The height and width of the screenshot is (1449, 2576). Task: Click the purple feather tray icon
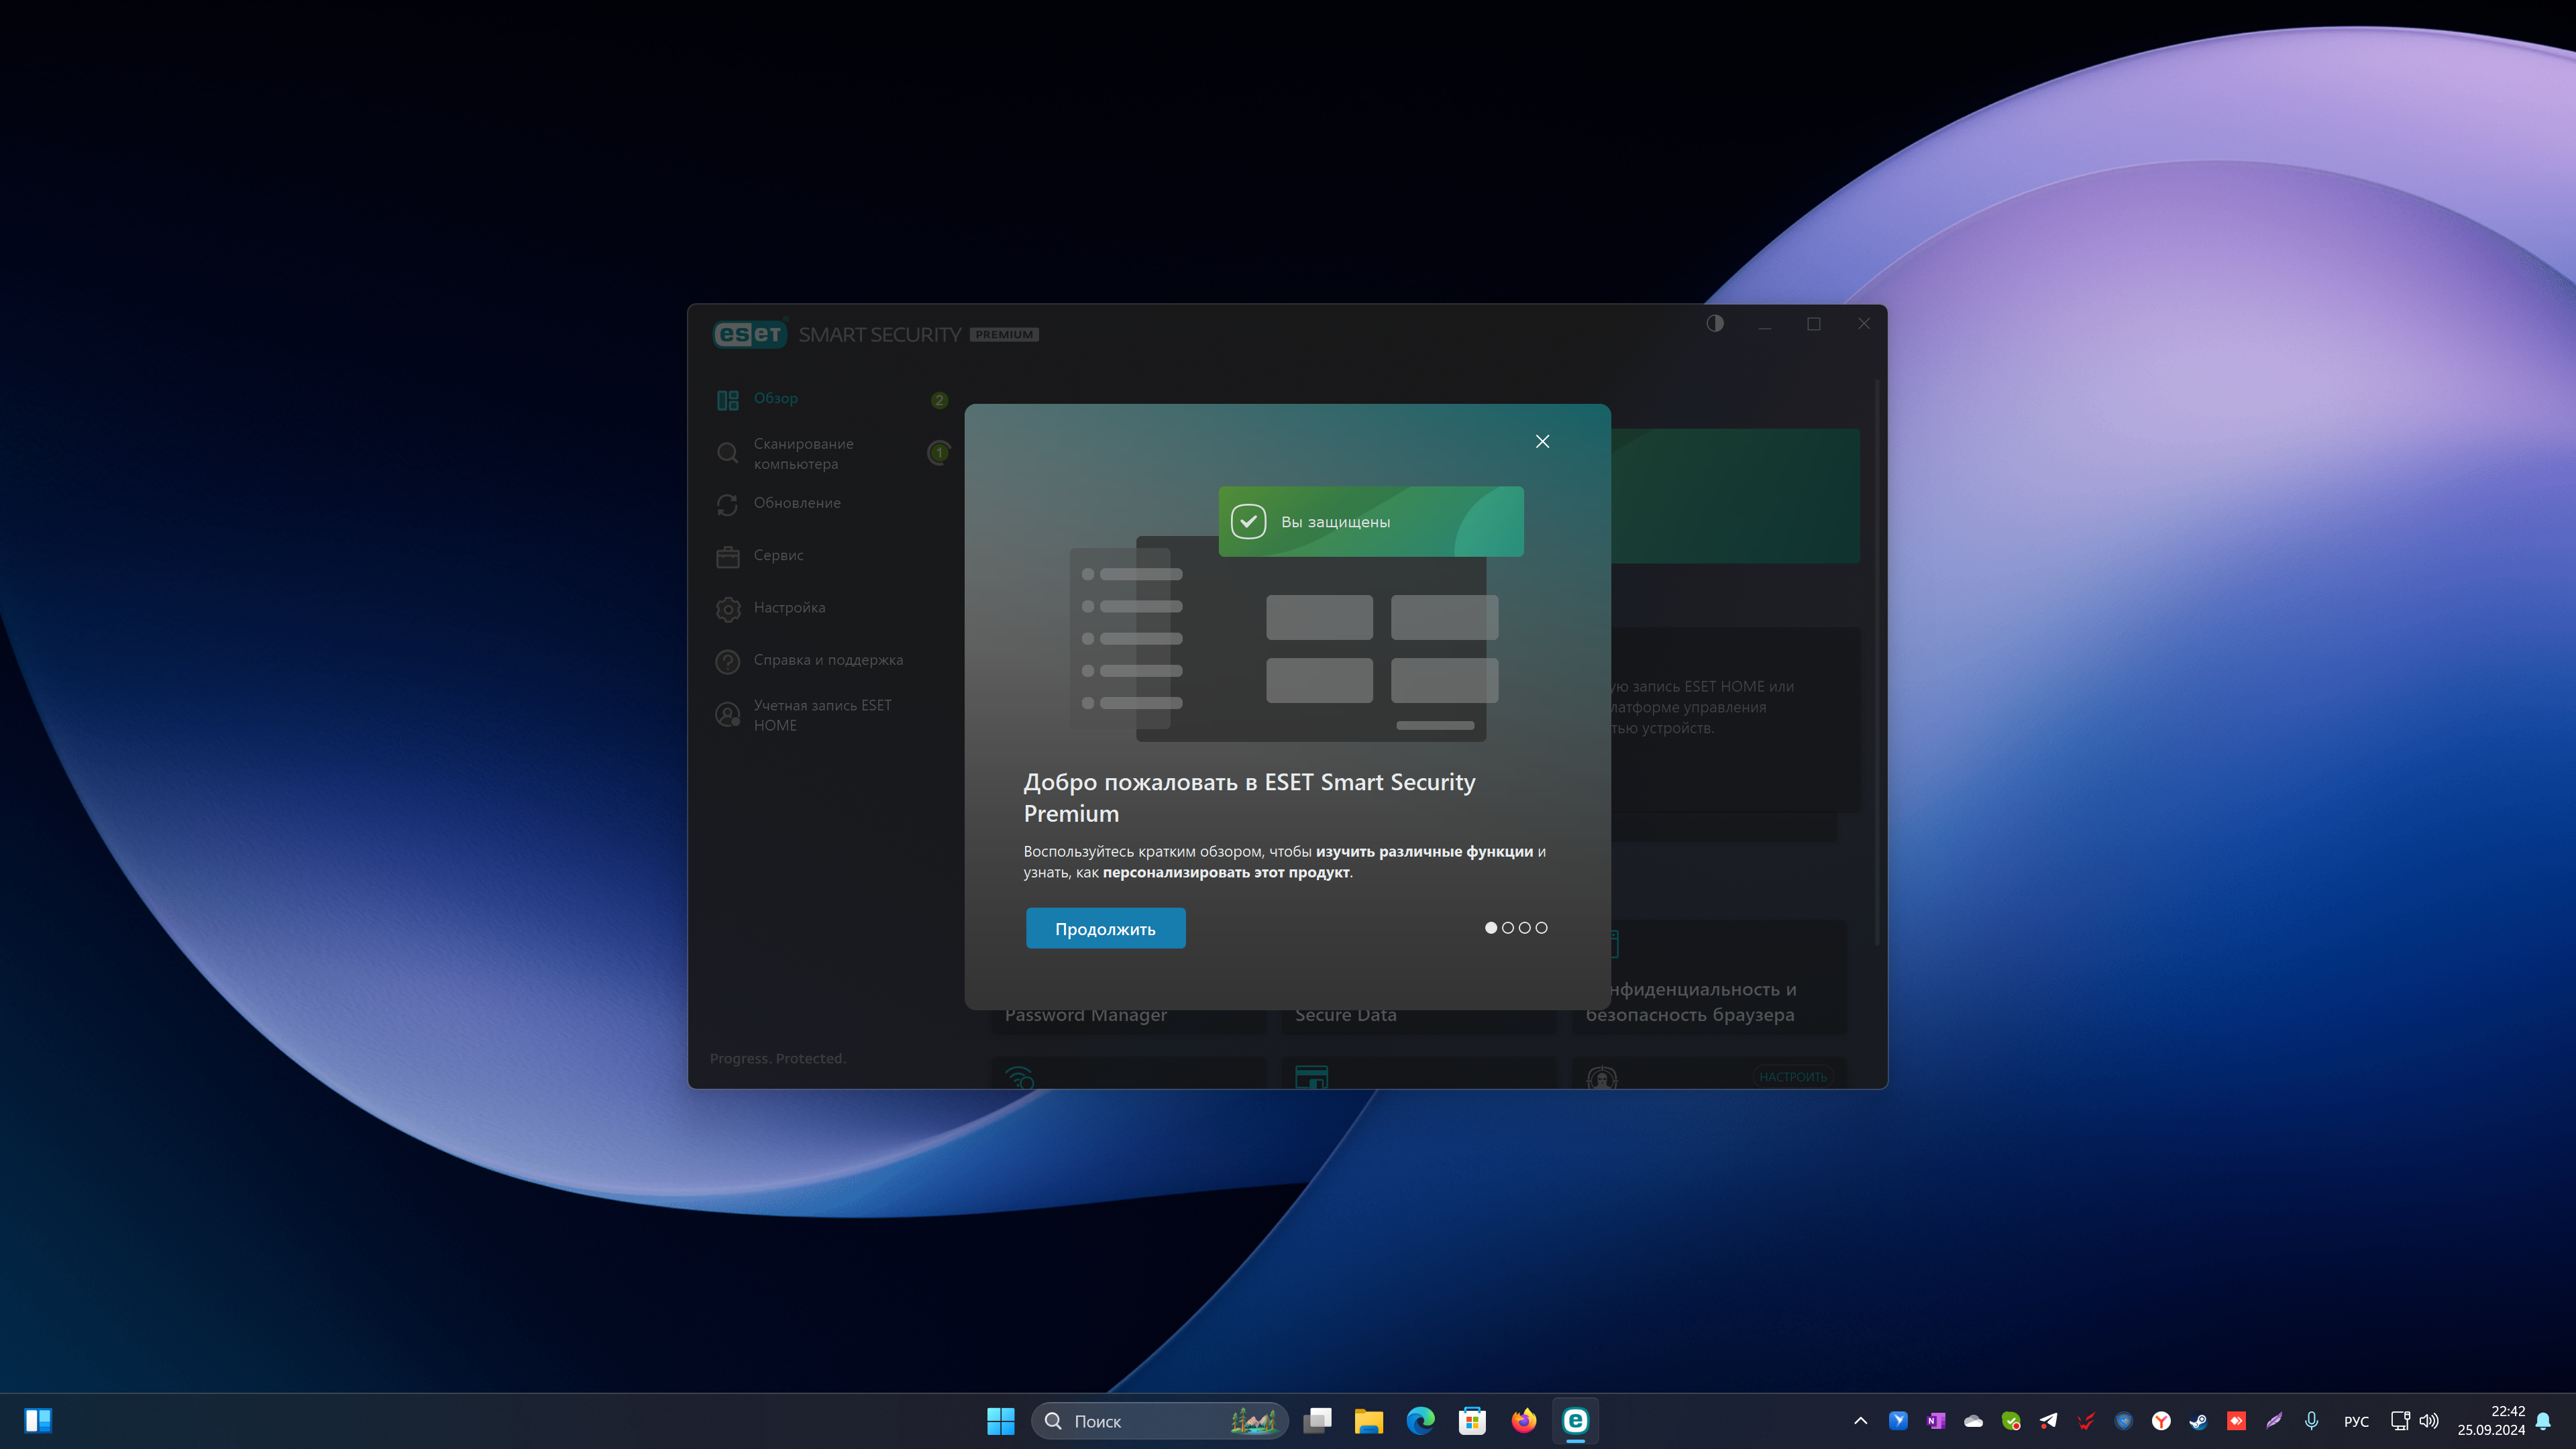tap(2273, 1421)
